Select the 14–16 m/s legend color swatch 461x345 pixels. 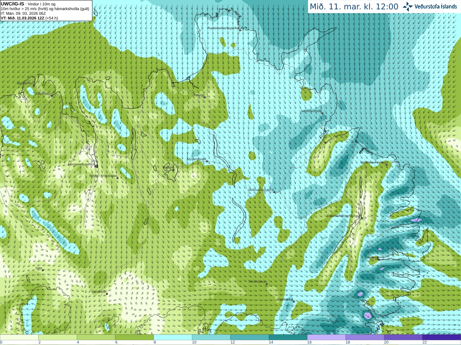(x=288, y=337)
